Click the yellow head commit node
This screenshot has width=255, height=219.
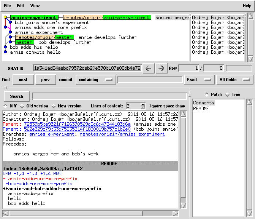[x=5, y=18]
